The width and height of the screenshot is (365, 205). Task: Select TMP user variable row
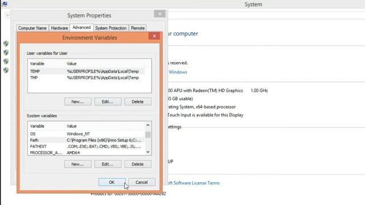[x=86, y=77]
